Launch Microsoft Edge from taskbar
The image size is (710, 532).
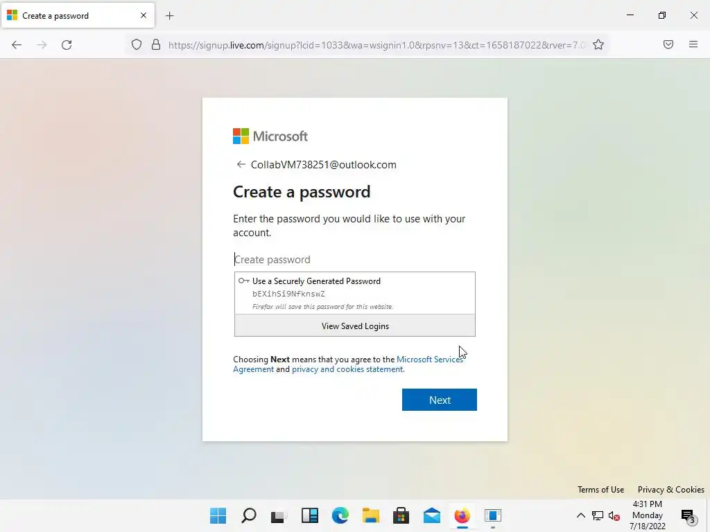click(340, 515)
